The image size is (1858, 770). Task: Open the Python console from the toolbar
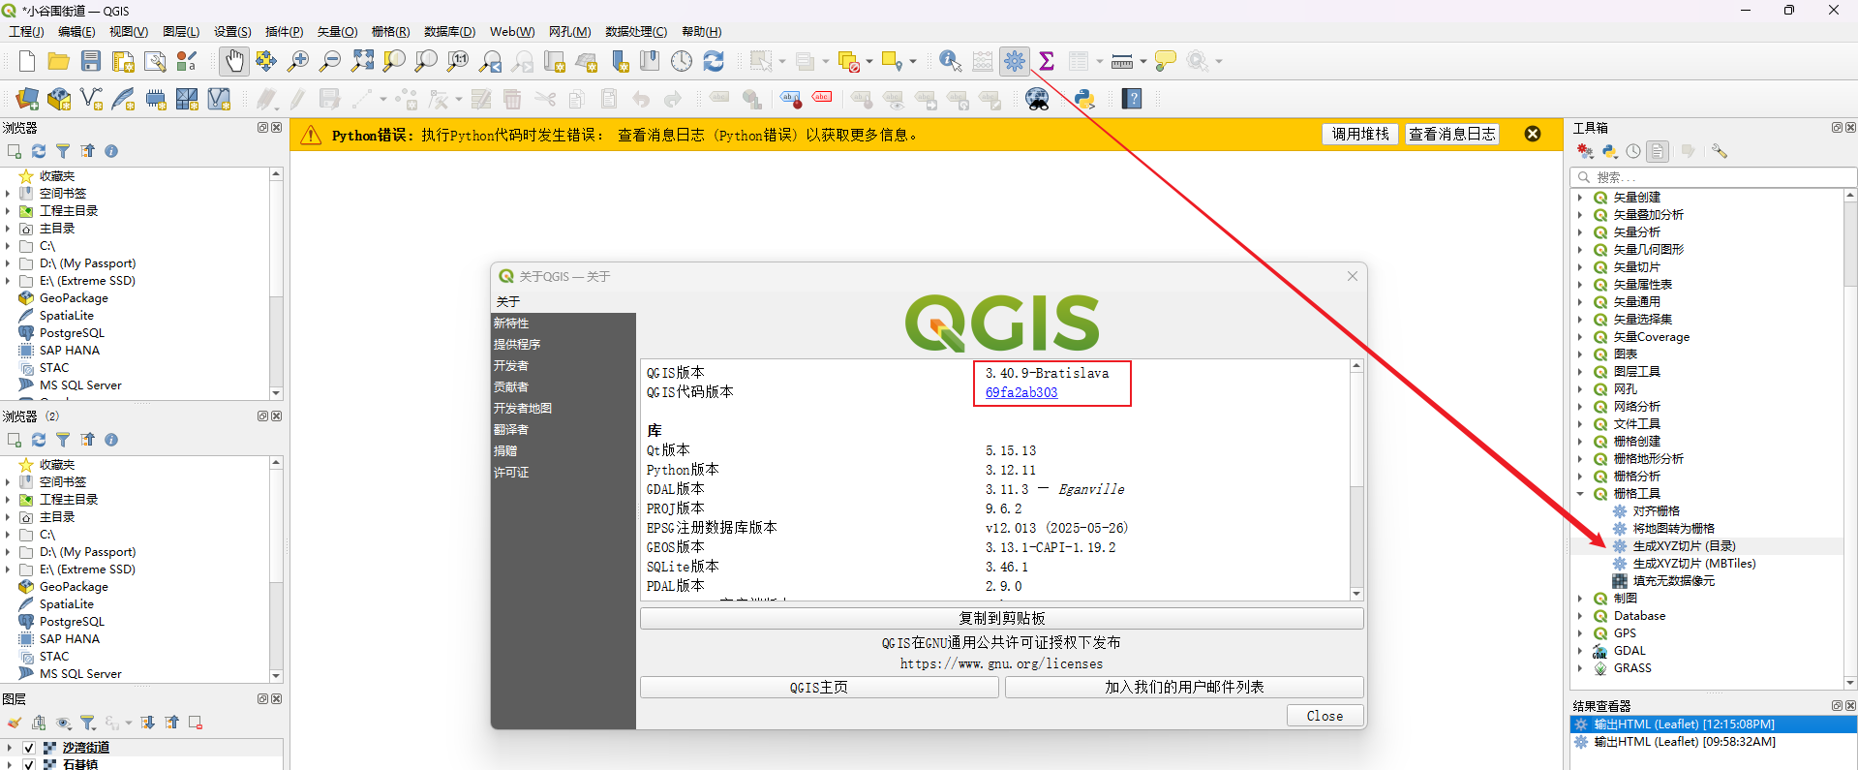pos(1084,99)
